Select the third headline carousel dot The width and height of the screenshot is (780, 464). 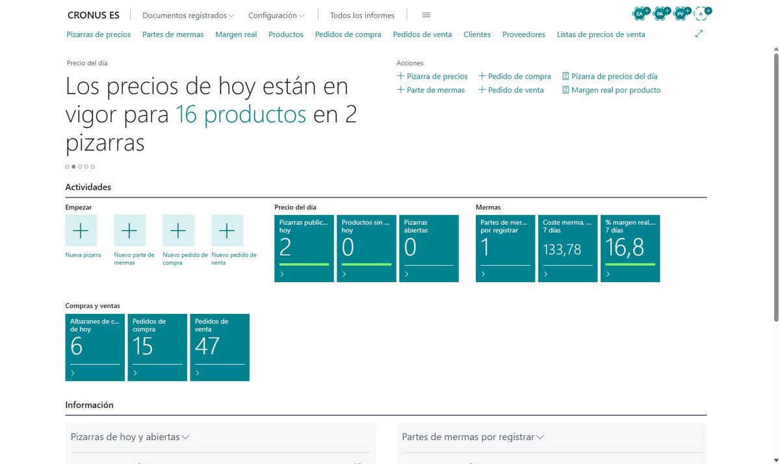(x=80, y=166)
